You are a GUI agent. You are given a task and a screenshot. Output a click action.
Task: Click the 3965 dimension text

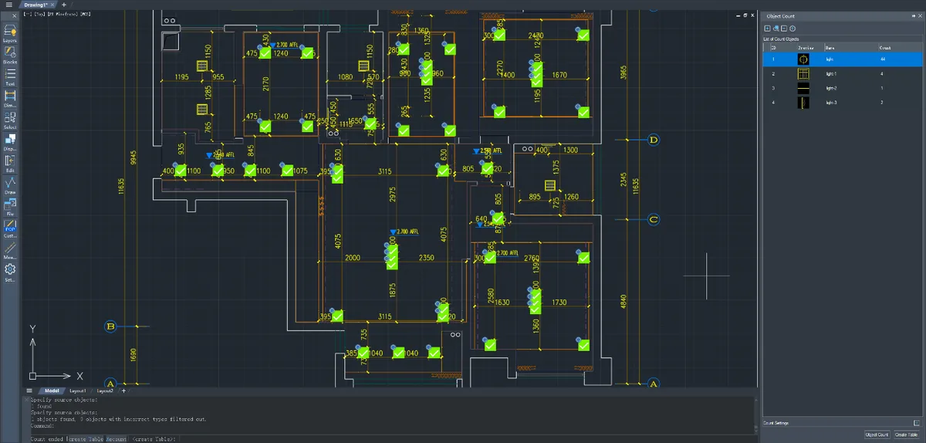pos(624,73)
